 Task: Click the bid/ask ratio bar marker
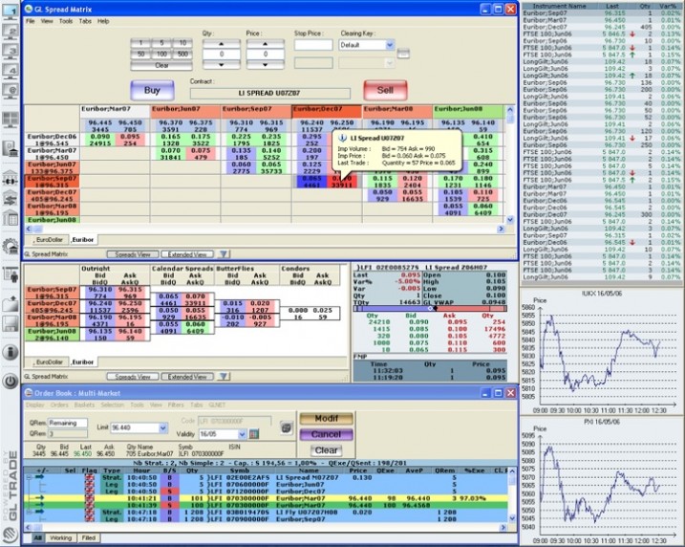pos(433,308)
